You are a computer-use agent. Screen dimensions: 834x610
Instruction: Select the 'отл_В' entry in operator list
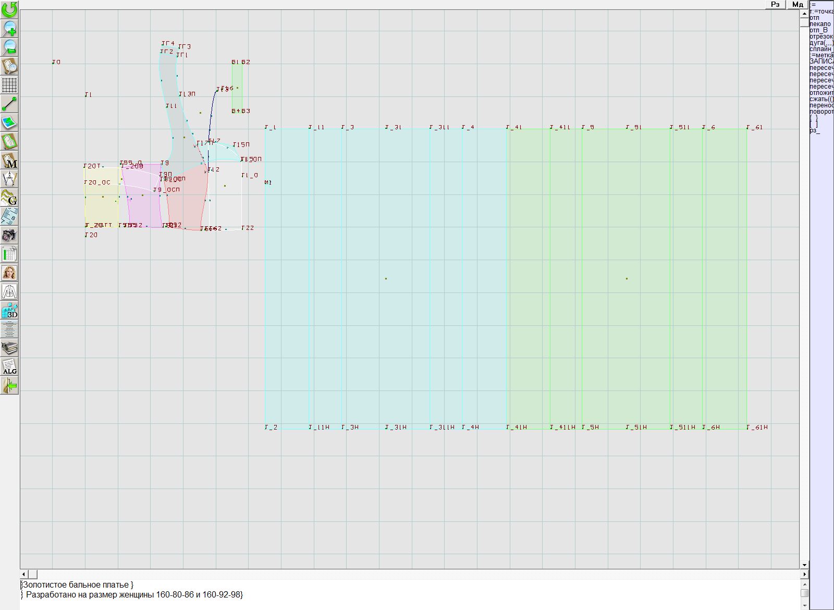click(x=818, y=30)
